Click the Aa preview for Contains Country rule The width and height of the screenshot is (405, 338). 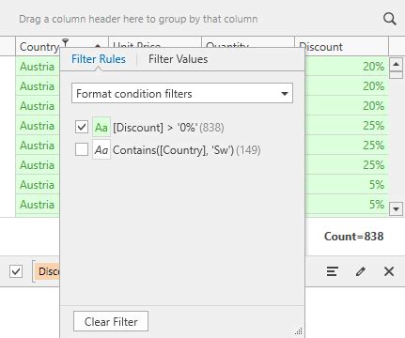tap(101, 150)
